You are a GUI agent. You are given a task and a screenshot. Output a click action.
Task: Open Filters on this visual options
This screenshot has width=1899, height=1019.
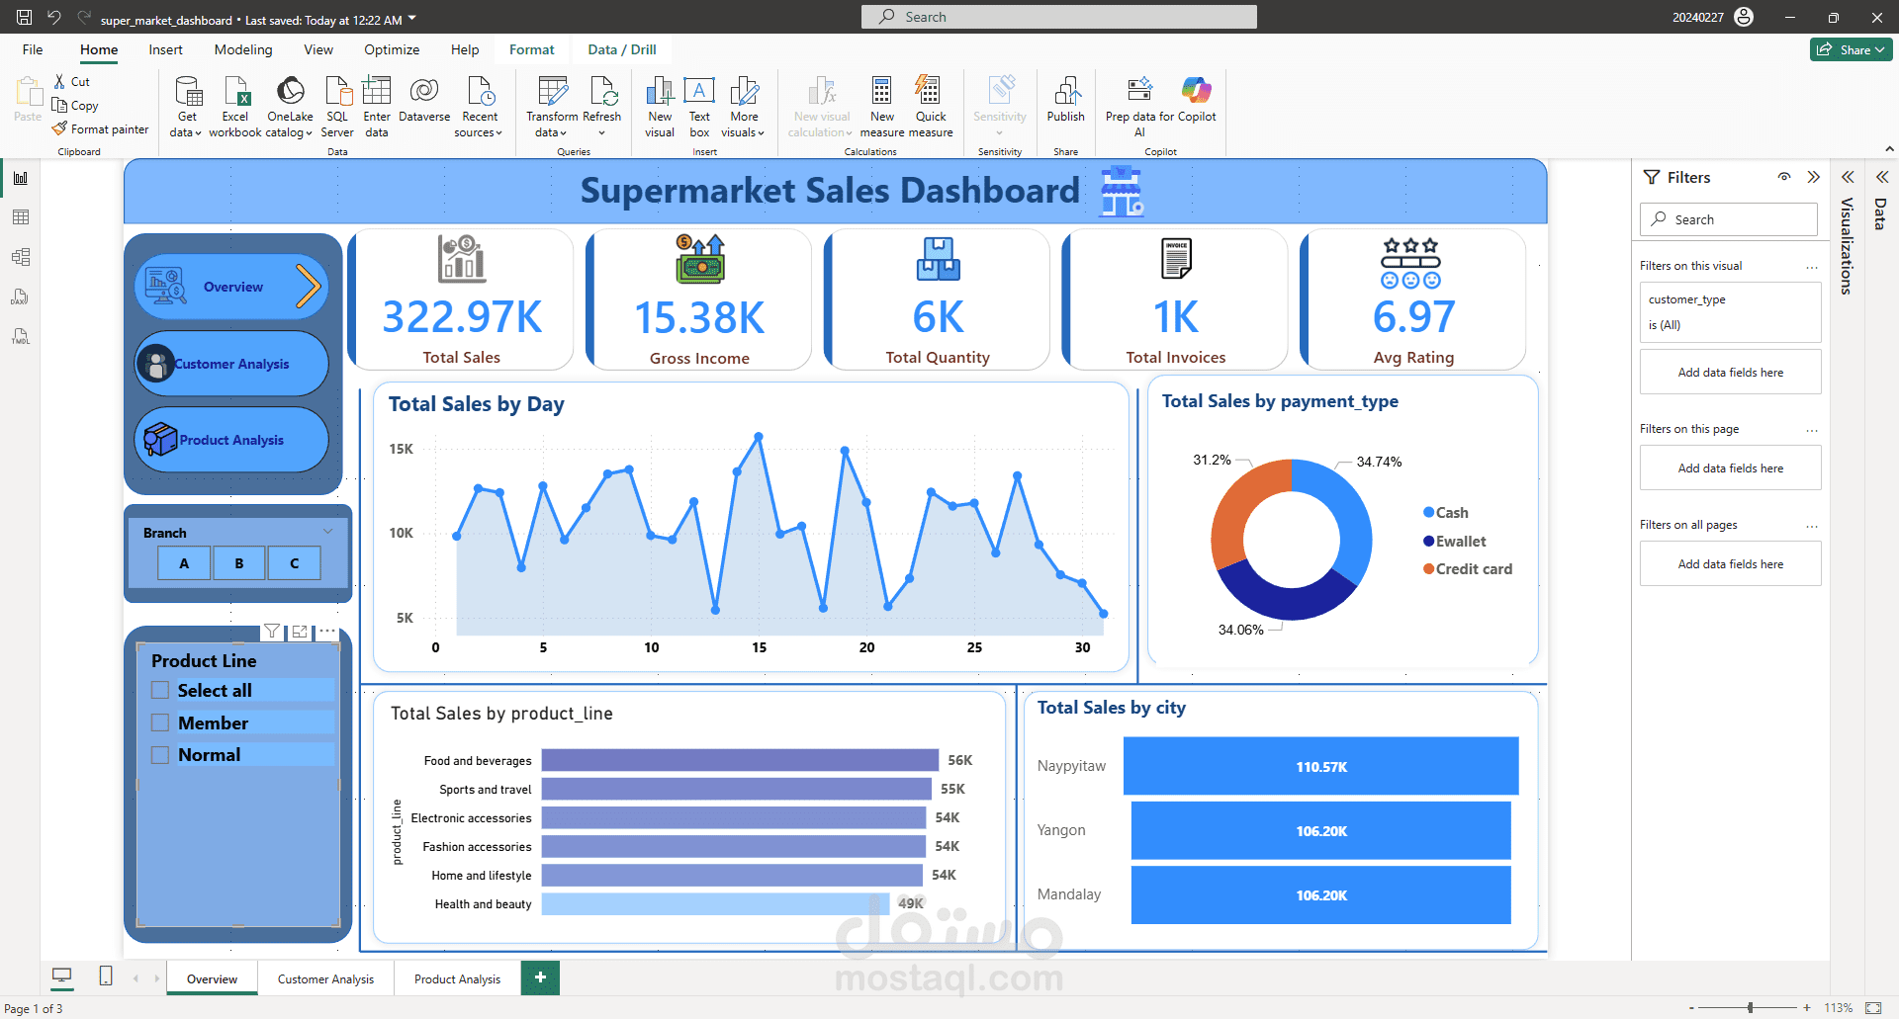click(x=1811, y=267)
